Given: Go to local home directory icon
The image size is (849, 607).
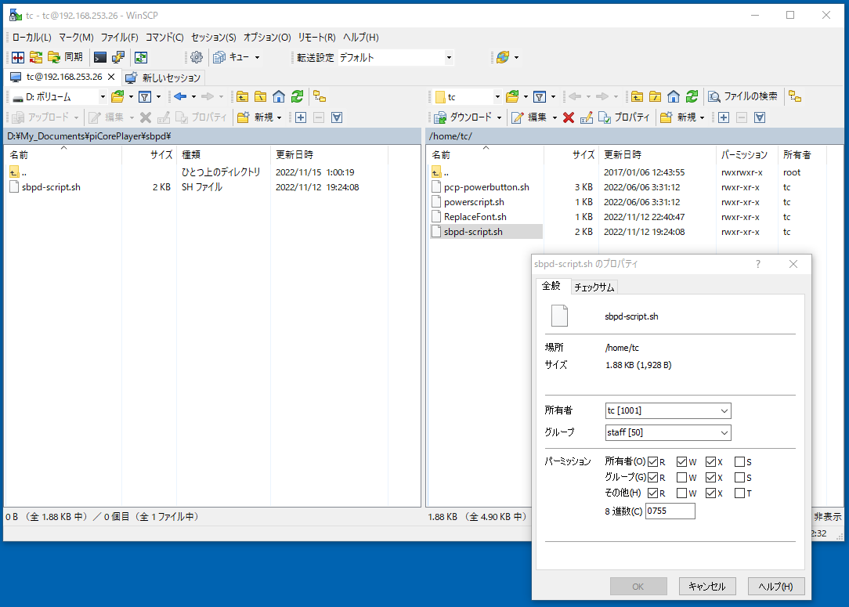Looking at the screenshot, I should tap(279, 97).
